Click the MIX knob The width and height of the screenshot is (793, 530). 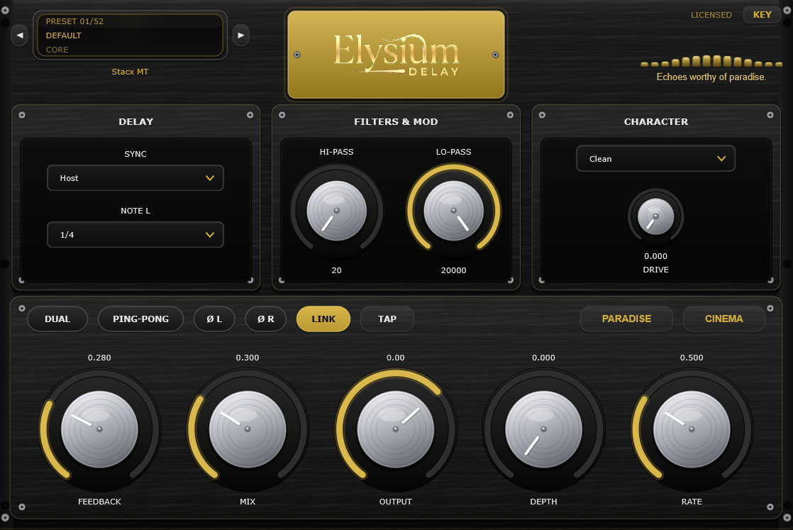[x=248, y=429]
